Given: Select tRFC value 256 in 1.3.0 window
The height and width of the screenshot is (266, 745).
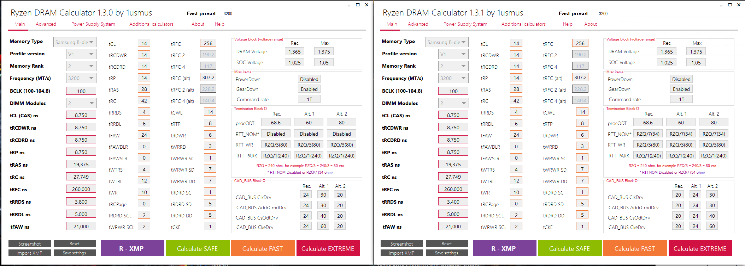Looking at the screenshot, I should [208, 43].
